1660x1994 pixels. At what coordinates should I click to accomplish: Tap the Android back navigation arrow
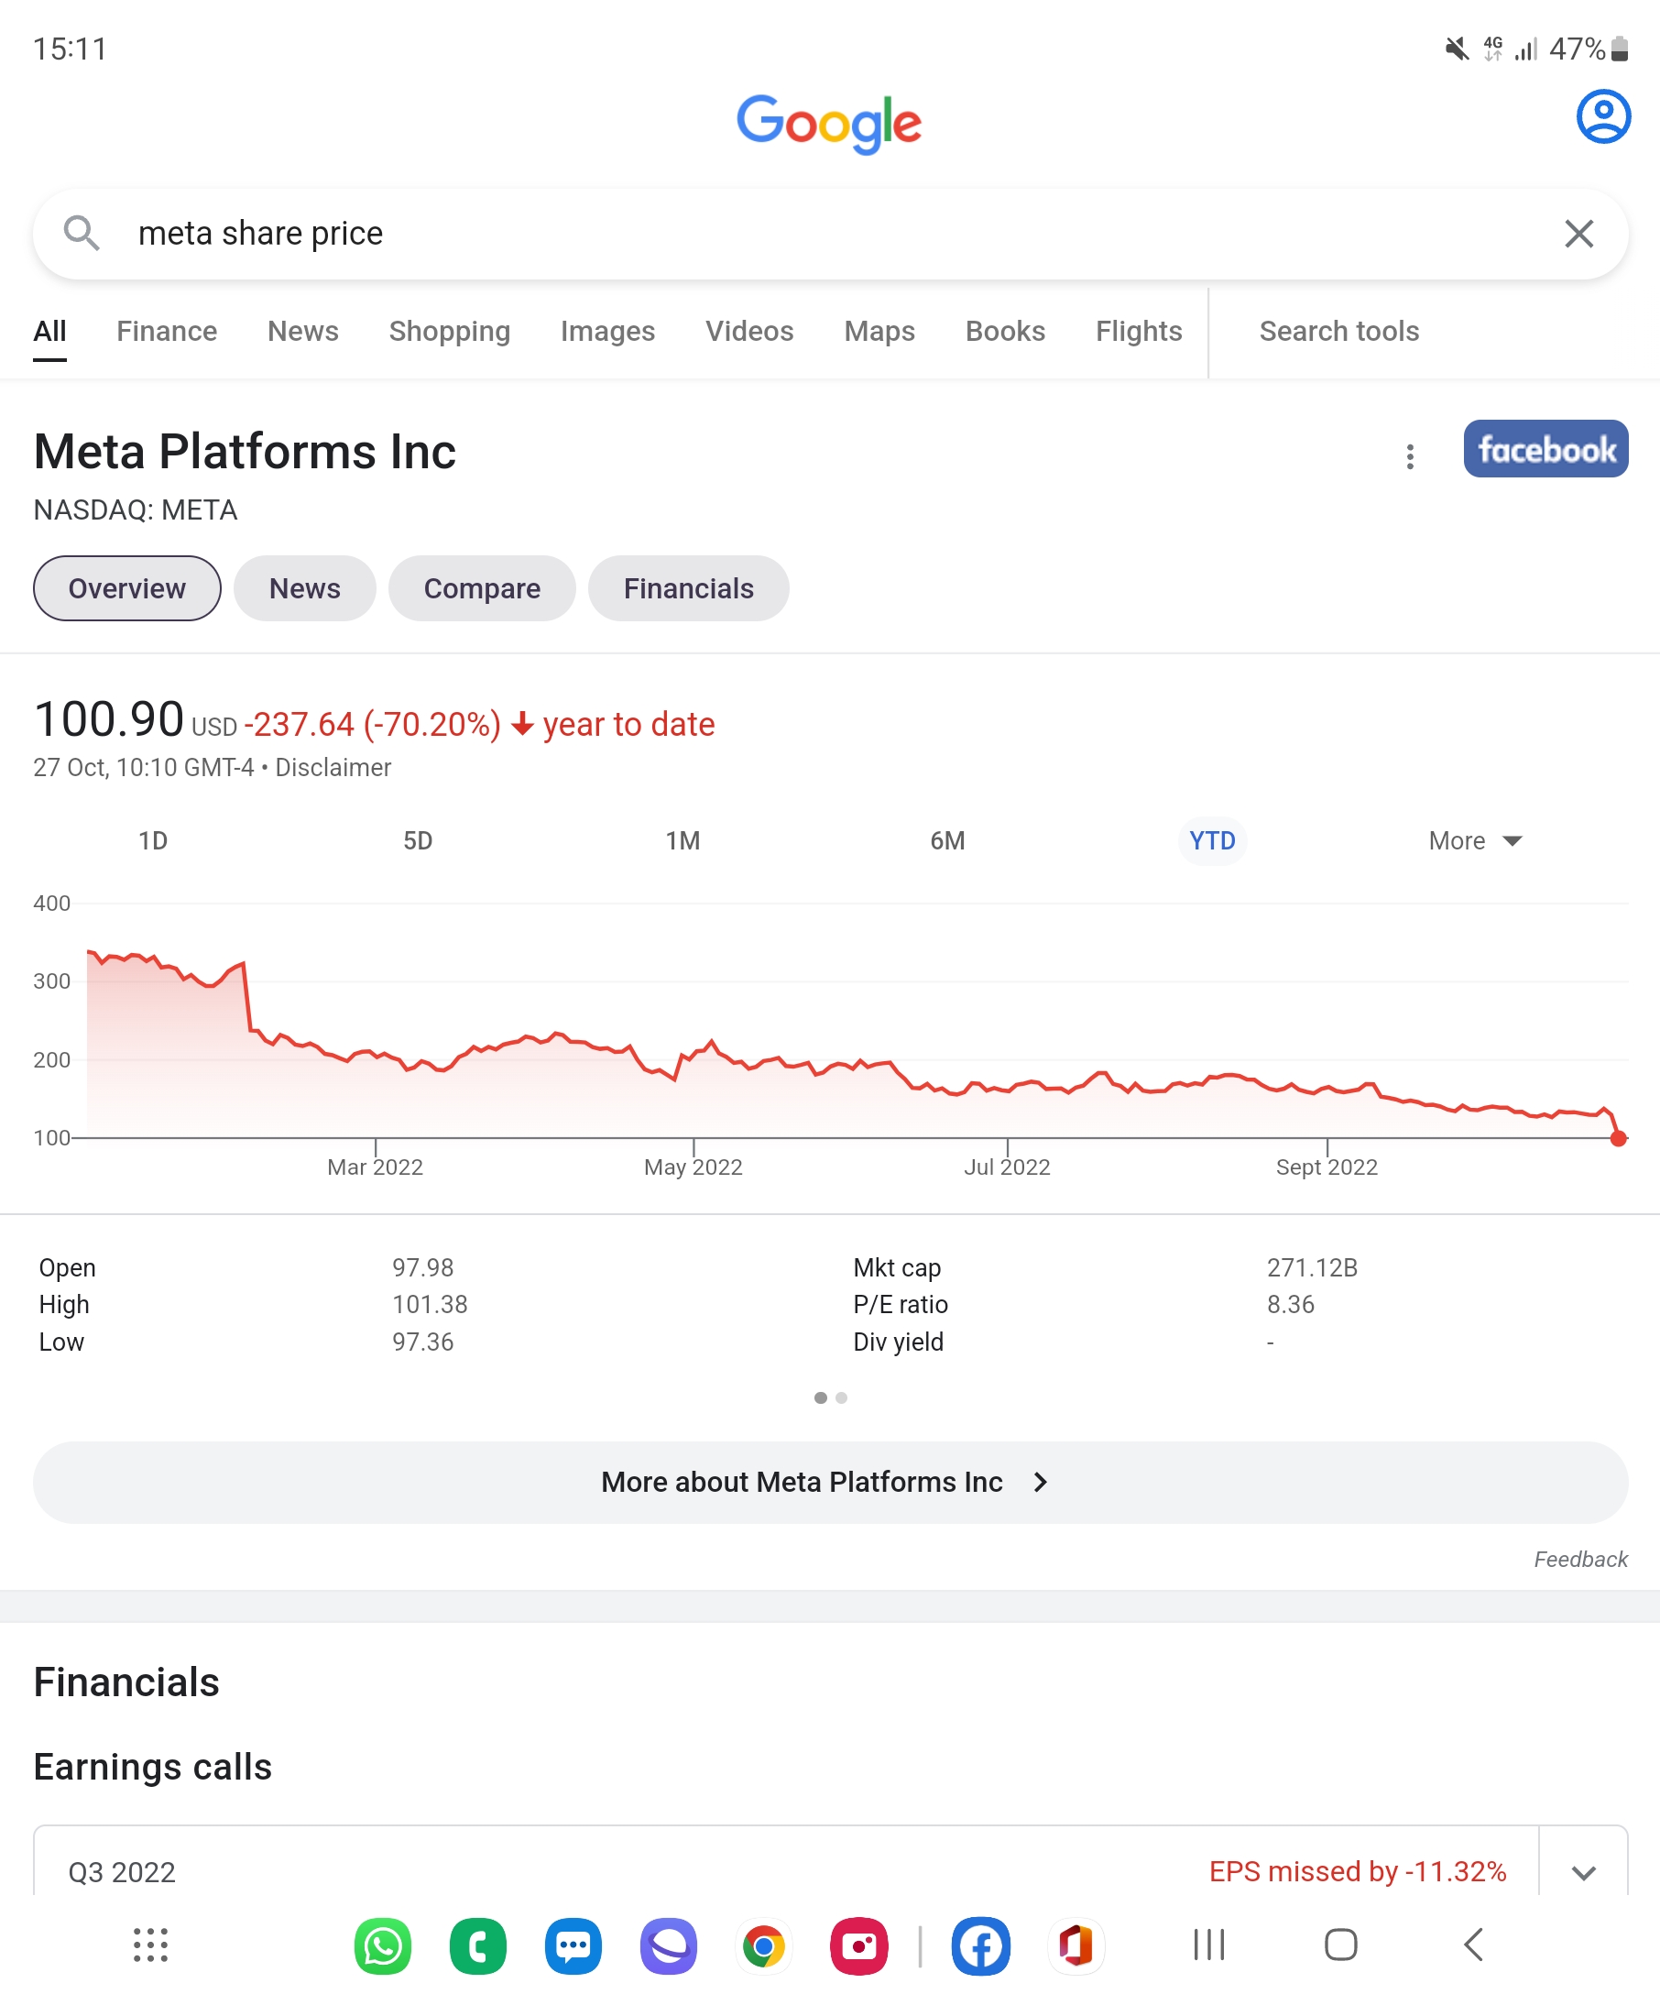[x=1472, y=1945]
